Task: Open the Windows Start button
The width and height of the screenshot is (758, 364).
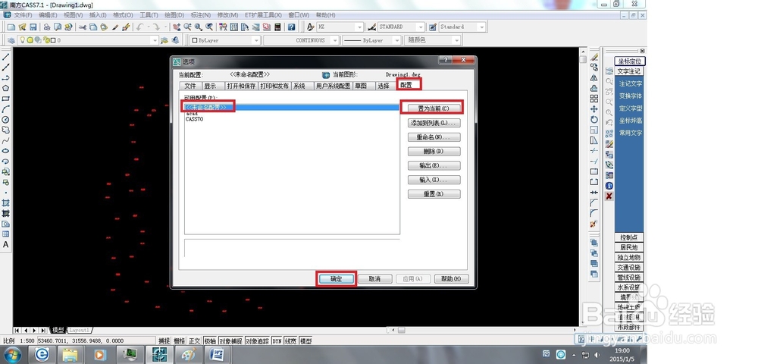Action: 11,354
